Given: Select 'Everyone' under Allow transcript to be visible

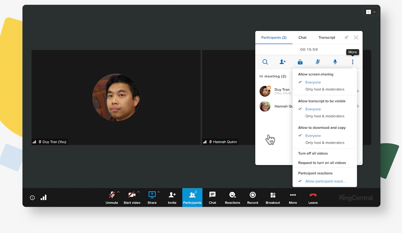Looking at the screenshot, I should (313, 109).
